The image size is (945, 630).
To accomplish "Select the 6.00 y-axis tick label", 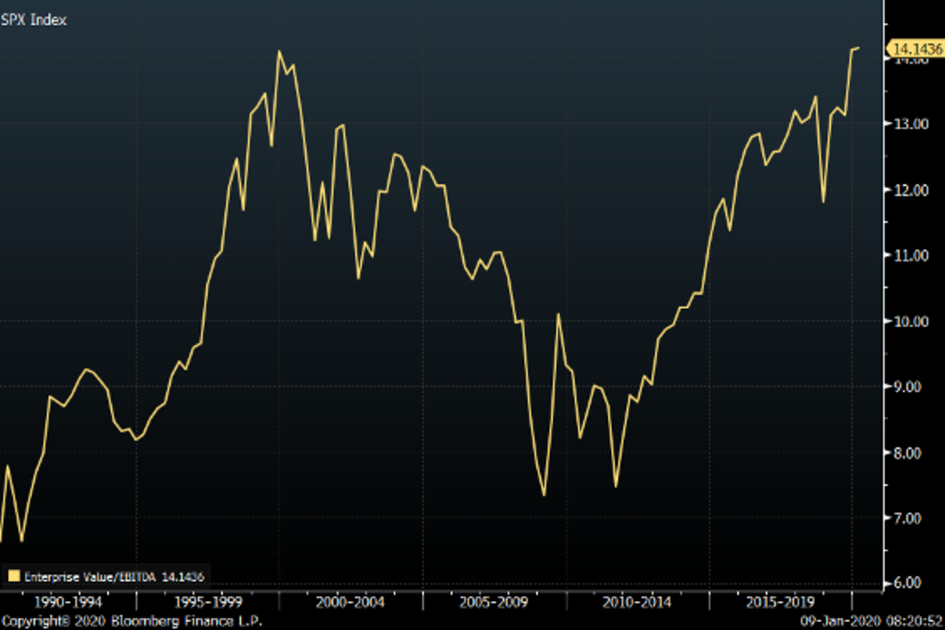I will 910,583.
